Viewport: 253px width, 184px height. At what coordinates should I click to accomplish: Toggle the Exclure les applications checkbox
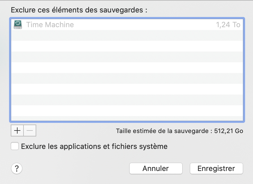click(15, 146)
